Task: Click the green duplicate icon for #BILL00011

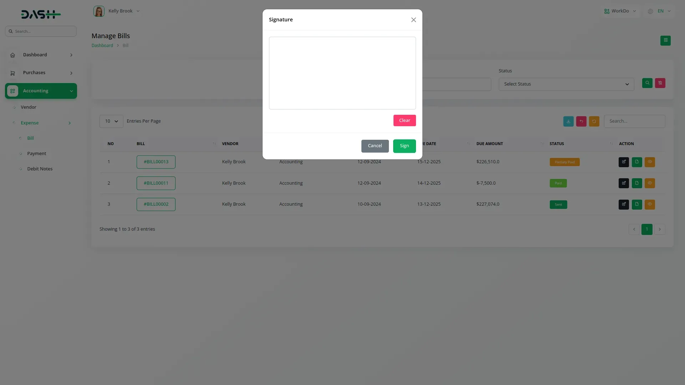Action: click(x=637, y=183)
